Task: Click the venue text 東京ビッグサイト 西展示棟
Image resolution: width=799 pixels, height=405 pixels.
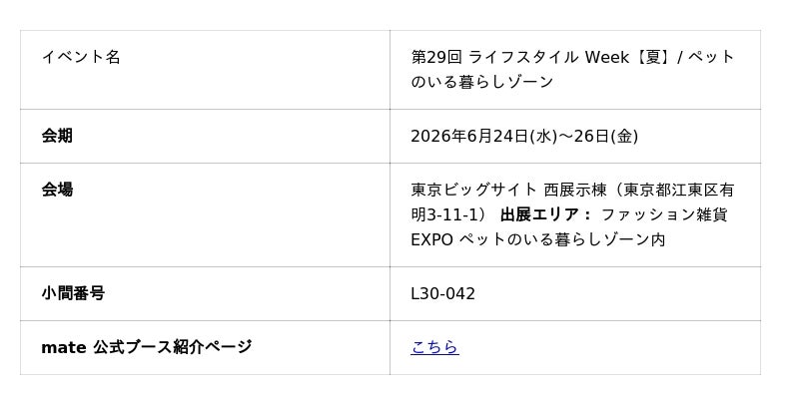Action: pyautogui.click(x=508, y=190)
